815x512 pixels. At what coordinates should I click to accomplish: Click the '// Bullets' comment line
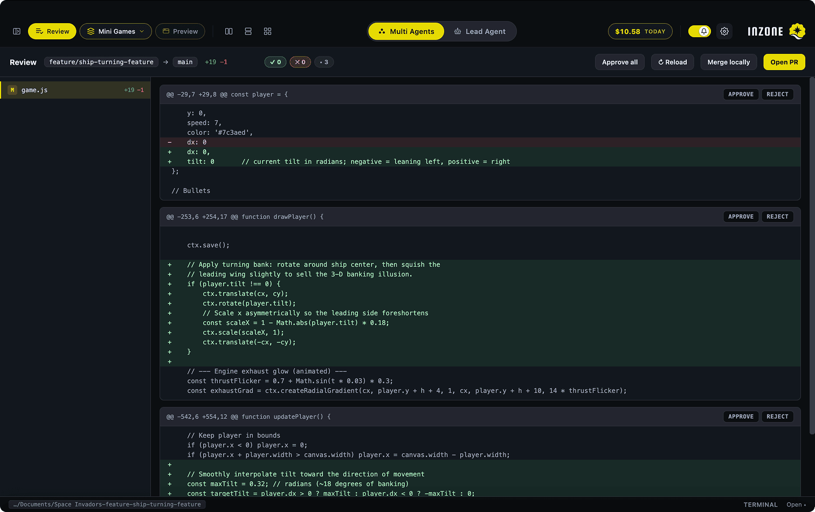[x=480, y=191]
